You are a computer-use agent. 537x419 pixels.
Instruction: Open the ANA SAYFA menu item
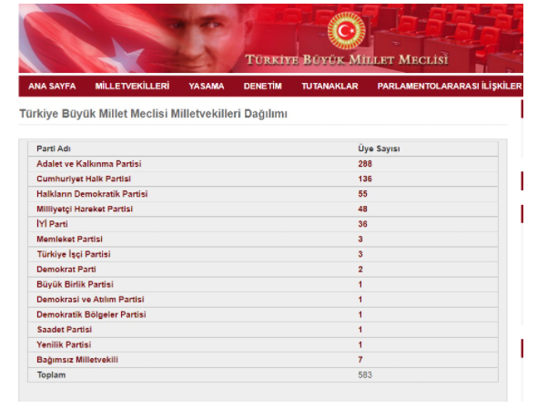click(52, 86)
